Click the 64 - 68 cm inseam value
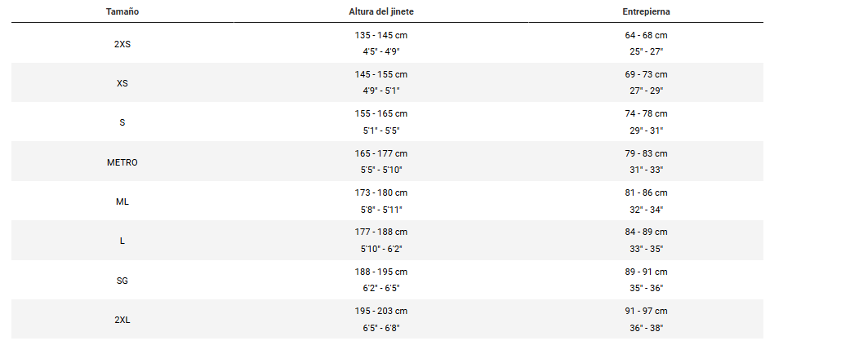This screenshot has height=354, width=841. point(646,35)
